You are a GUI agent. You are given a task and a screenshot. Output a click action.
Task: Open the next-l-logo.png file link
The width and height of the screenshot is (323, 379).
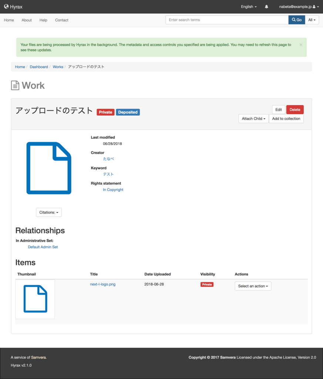click(x=103, y=284)
